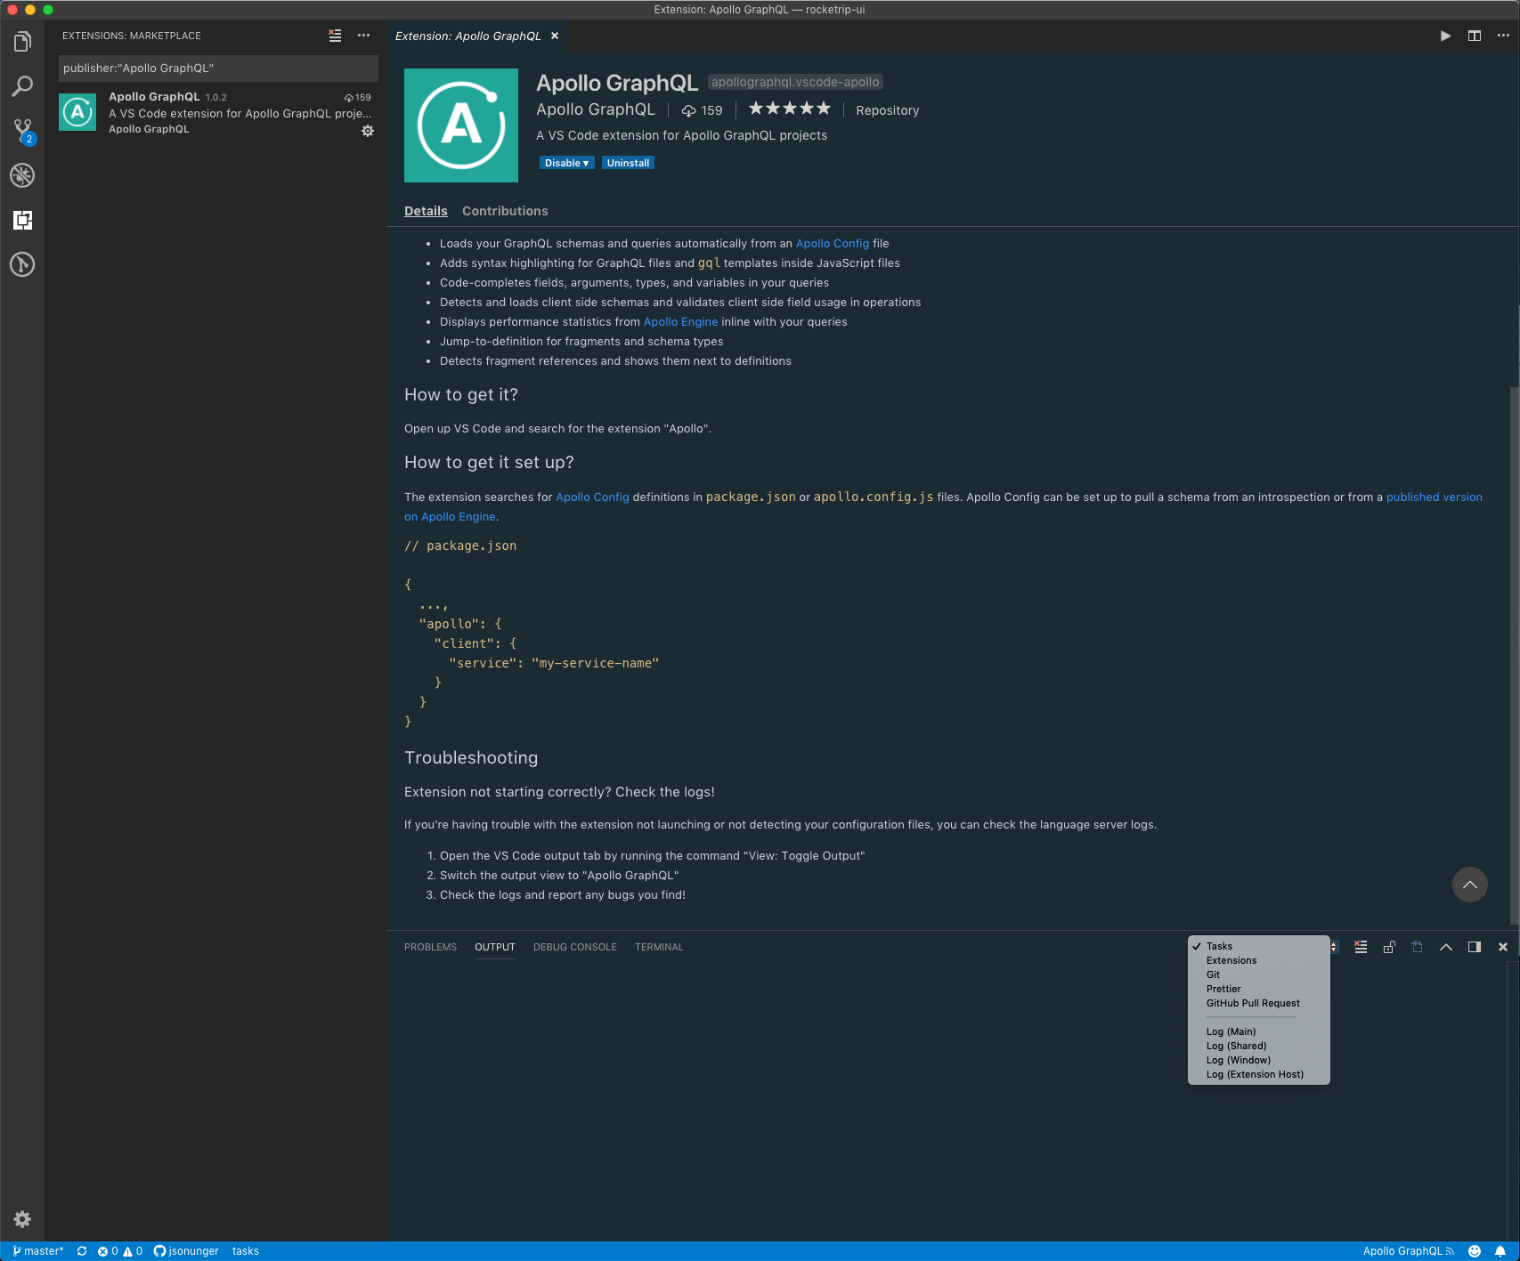The image size is (1520, 1261).
Task: Open the Terminal panel tab
Action: tap(659, 947)
